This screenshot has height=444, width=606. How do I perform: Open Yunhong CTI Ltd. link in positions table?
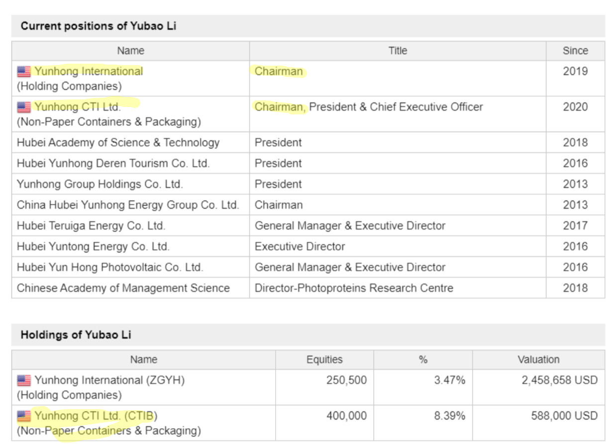(x=78, y=107)
